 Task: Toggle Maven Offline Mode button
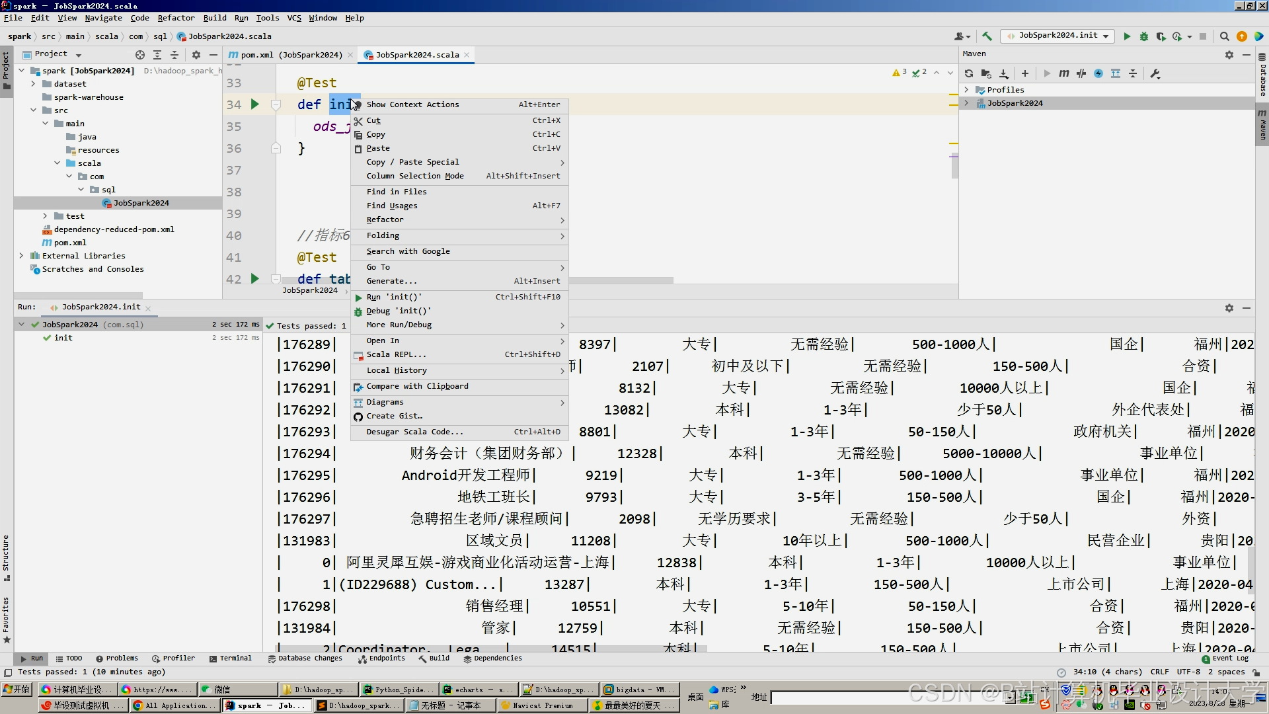click(x=1081, y=73)
